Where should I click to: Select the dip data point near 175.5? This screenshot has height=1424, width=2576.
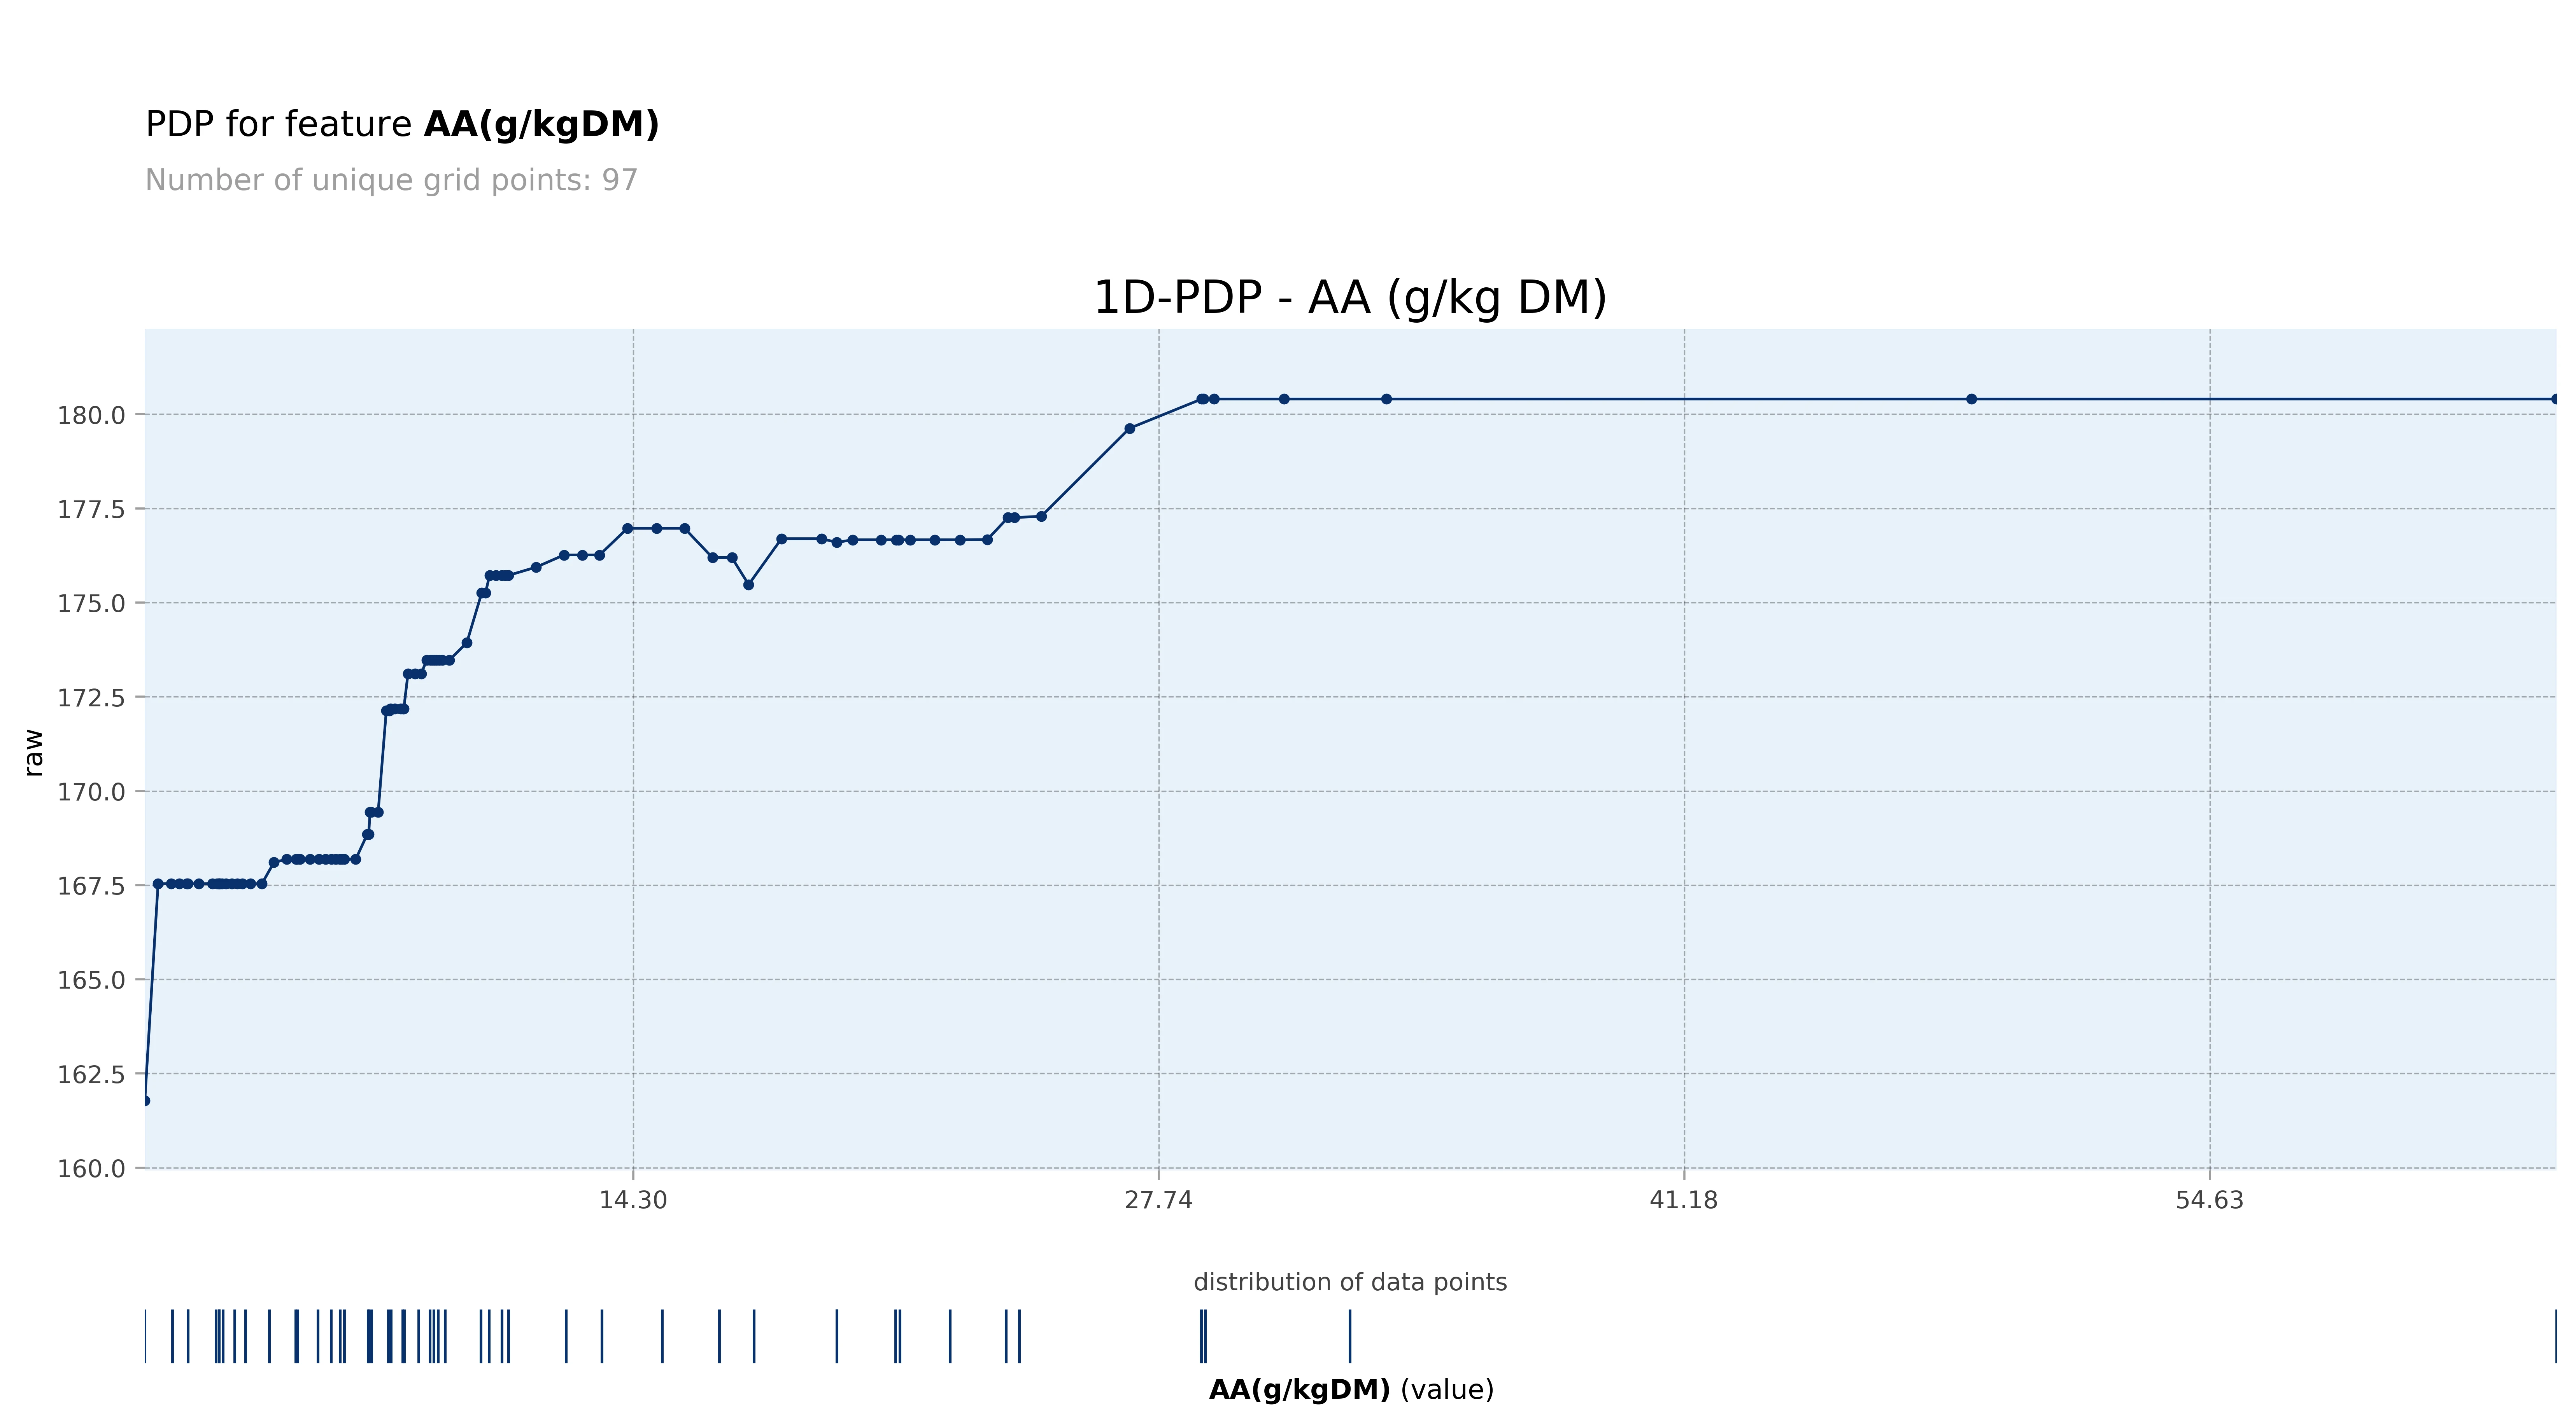click(x=748, y=585)
